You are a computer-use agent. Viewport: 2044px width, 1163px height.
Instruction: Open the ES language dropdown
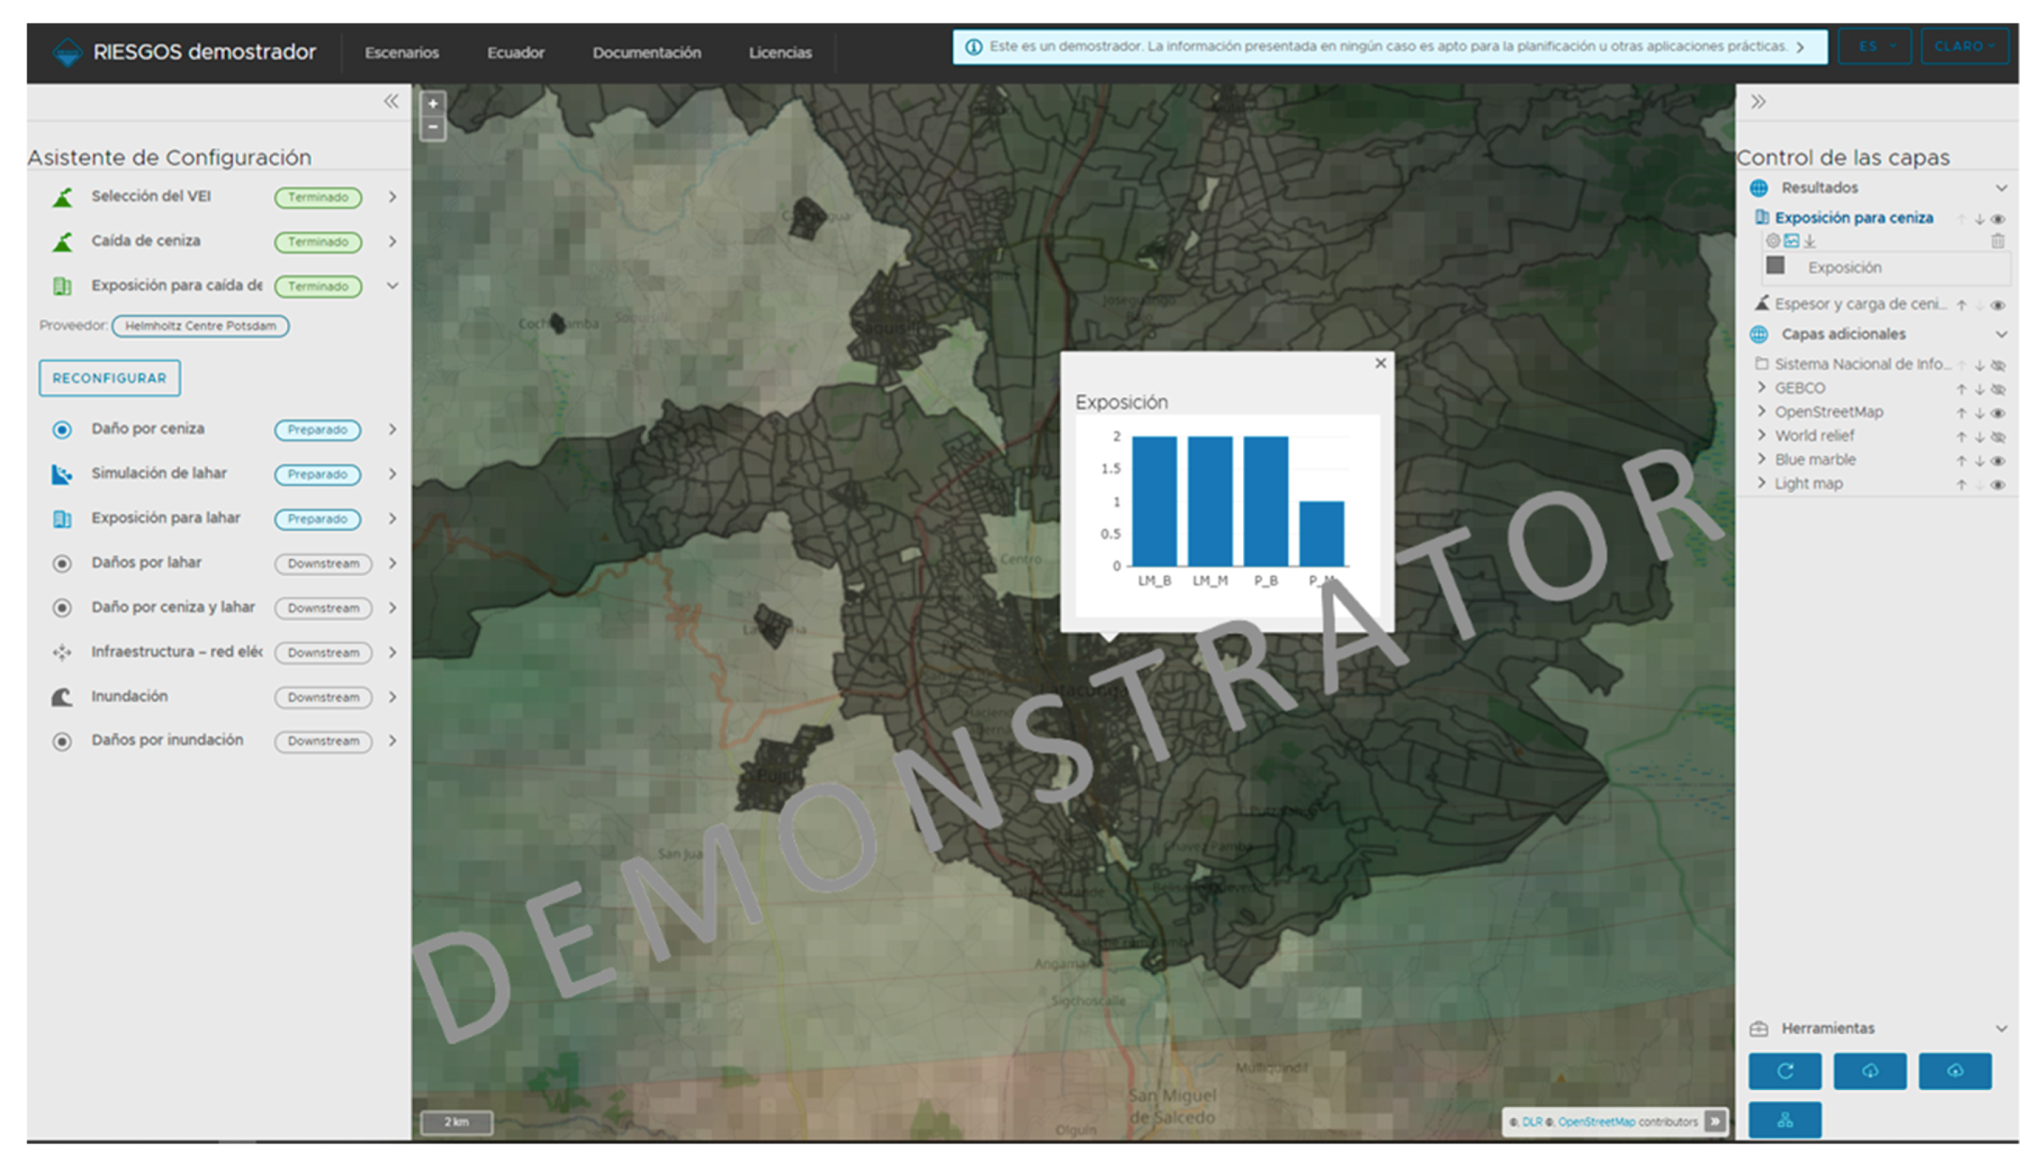pos(1874,47)
